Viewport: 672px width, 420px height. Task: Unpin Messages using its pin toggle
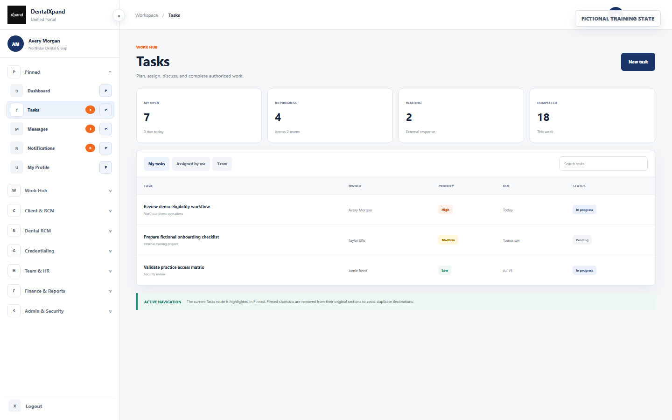tap(106, 129)
